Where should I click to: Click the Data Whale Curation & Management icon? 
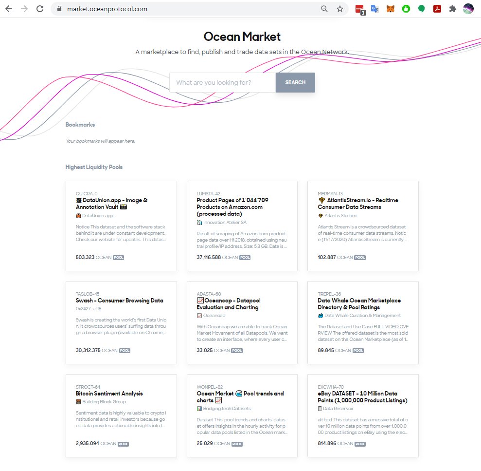click(321, 316)
